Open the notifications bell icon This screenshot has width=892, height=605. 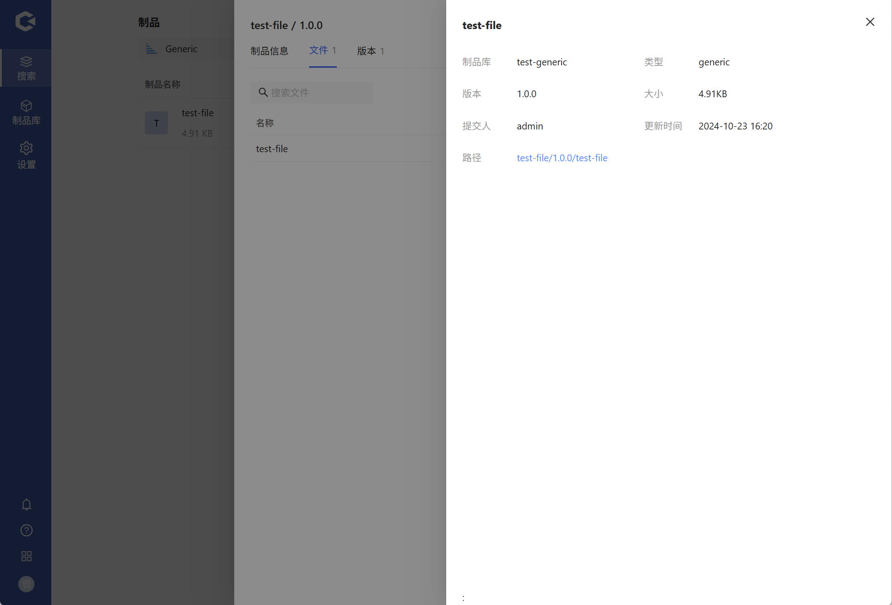(x=26, y=505)
